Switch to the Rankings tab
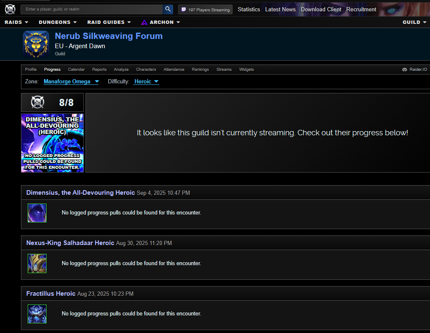This screenshot has width=430, height=333. (x=200, y=70)
